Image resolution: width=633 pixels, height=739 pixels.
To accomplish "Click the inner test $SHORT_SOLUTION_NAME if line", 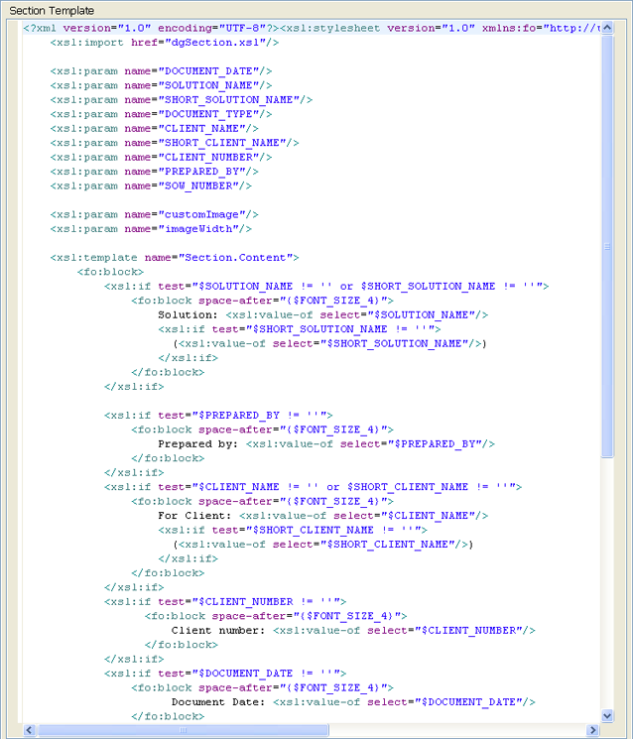I will click(x=300, y=329).
